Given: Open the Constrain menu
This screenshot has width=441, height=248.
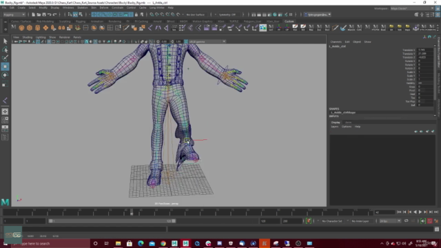Looking at the screenshot, I should pyautogui.click(x=118, y=8).
